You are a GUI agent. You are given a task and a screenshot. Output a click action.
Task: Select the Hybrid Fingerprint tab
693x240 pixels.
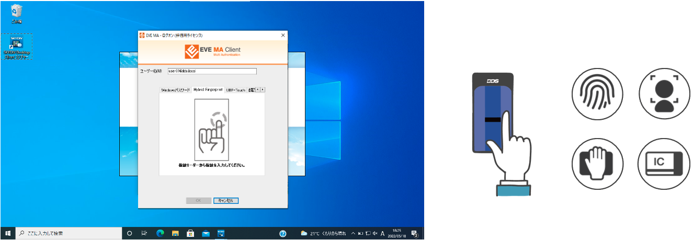tap(208, 90)
